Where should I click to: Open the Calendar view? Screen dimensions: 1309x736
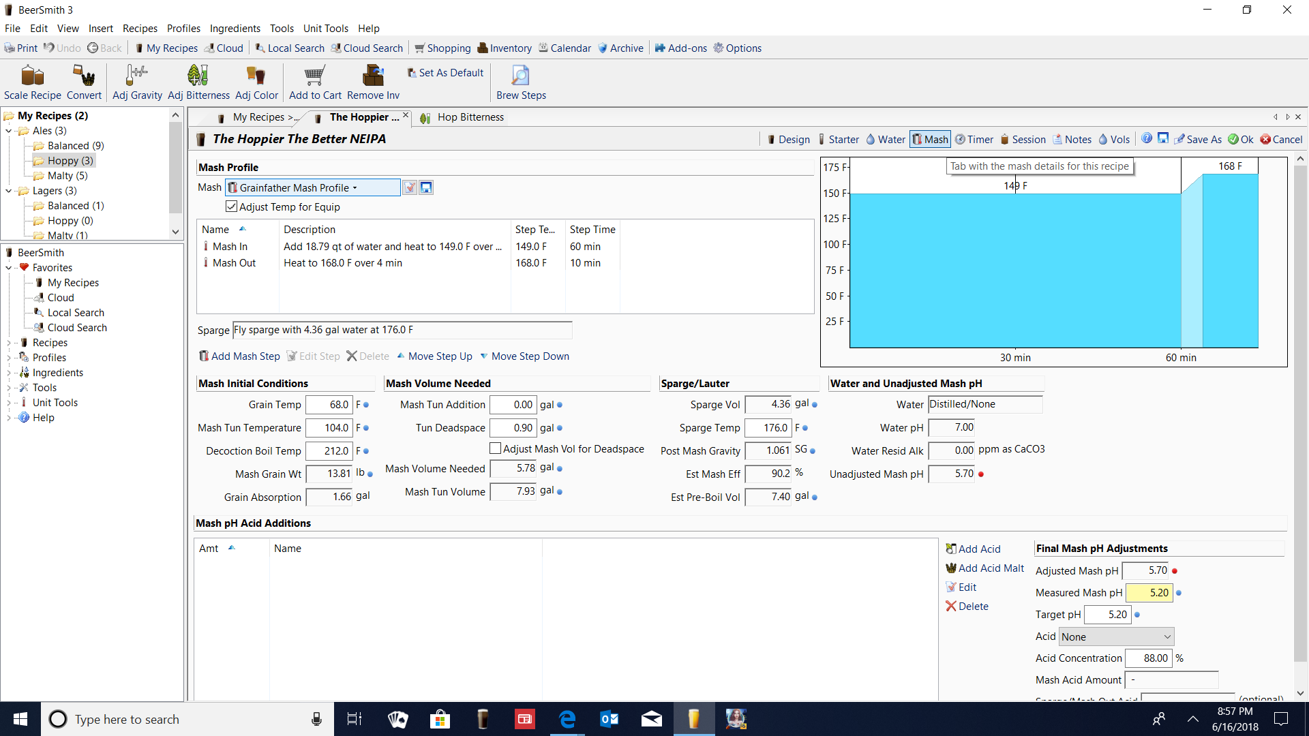[x=565, y=48]
